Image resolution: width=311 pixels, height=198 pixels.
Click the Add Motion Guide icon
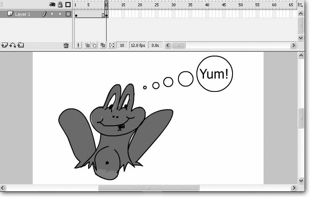(x=13, y=45)
